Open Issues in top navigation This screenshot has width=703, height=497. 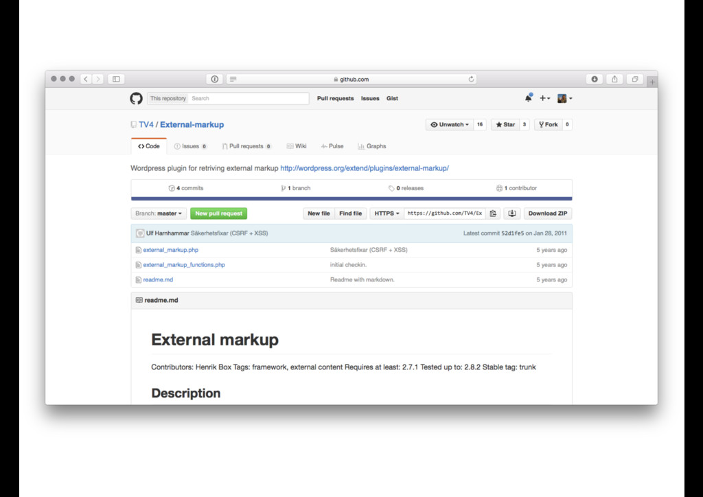point(370,98)
